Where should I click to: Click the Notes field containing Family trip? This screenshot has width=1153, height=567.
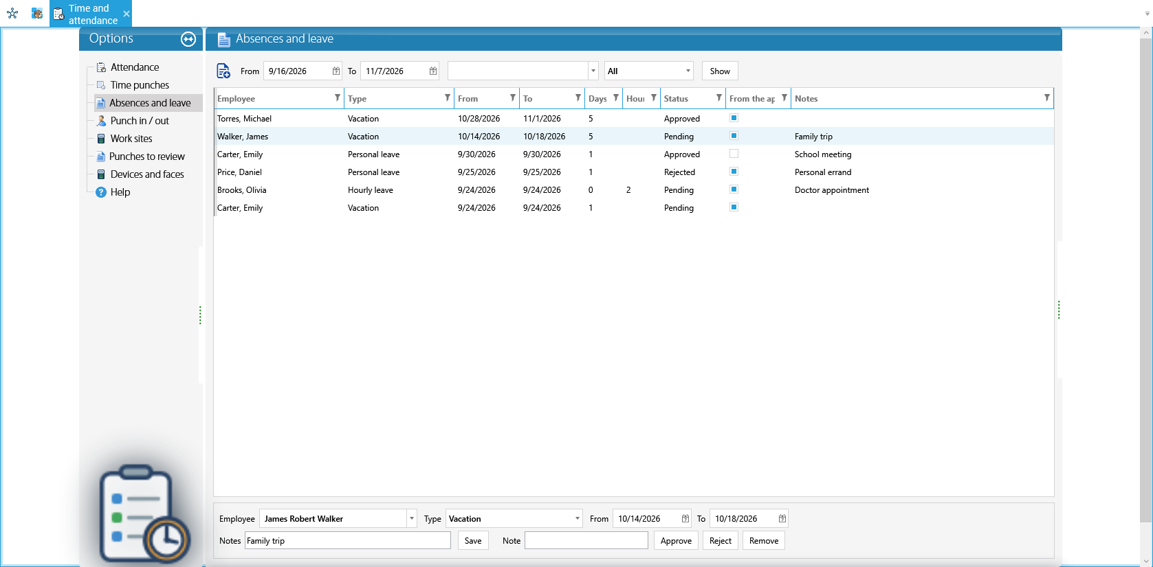tap(348, 540)
